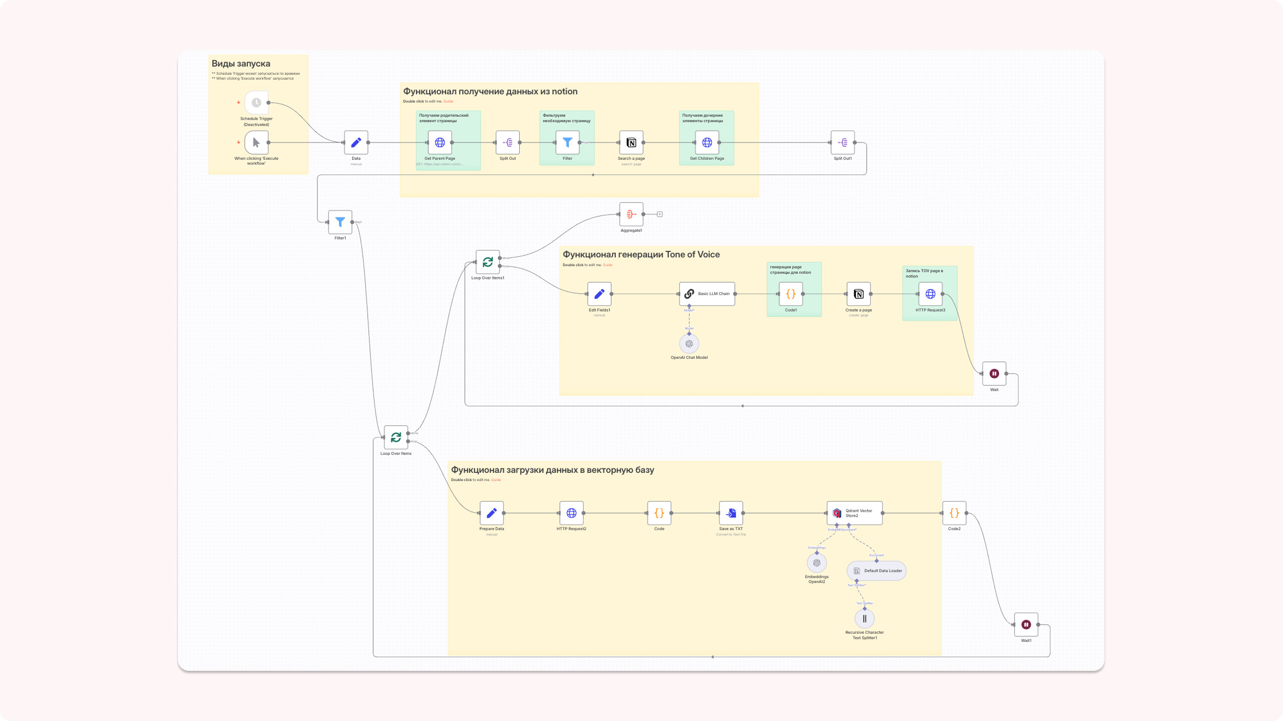Open Guide link in Notion data note

pyautogui.click(x=448, y=101)
